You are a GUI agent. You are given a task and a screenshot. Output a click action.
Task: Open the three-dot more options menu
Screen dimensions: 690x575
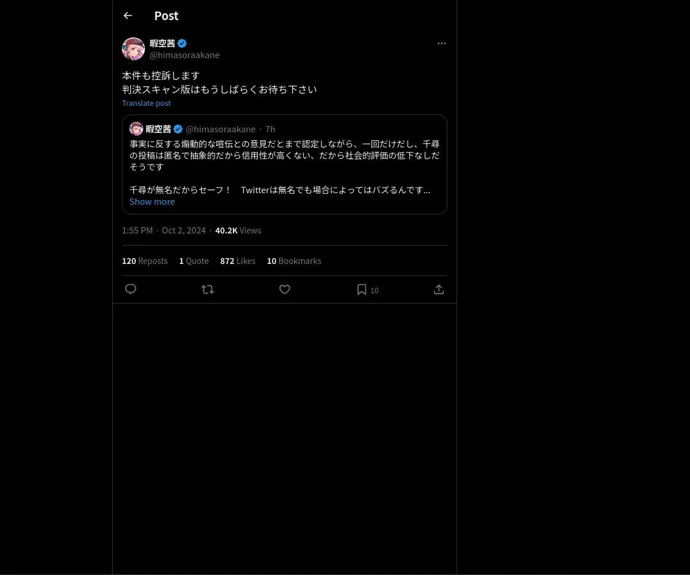point(442,43)
